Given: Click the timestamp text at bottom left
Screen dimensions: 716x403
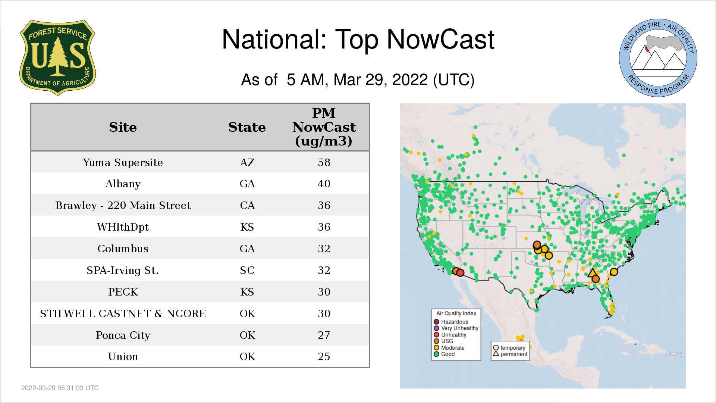Looking at the screenshot, I should [60, 388].
